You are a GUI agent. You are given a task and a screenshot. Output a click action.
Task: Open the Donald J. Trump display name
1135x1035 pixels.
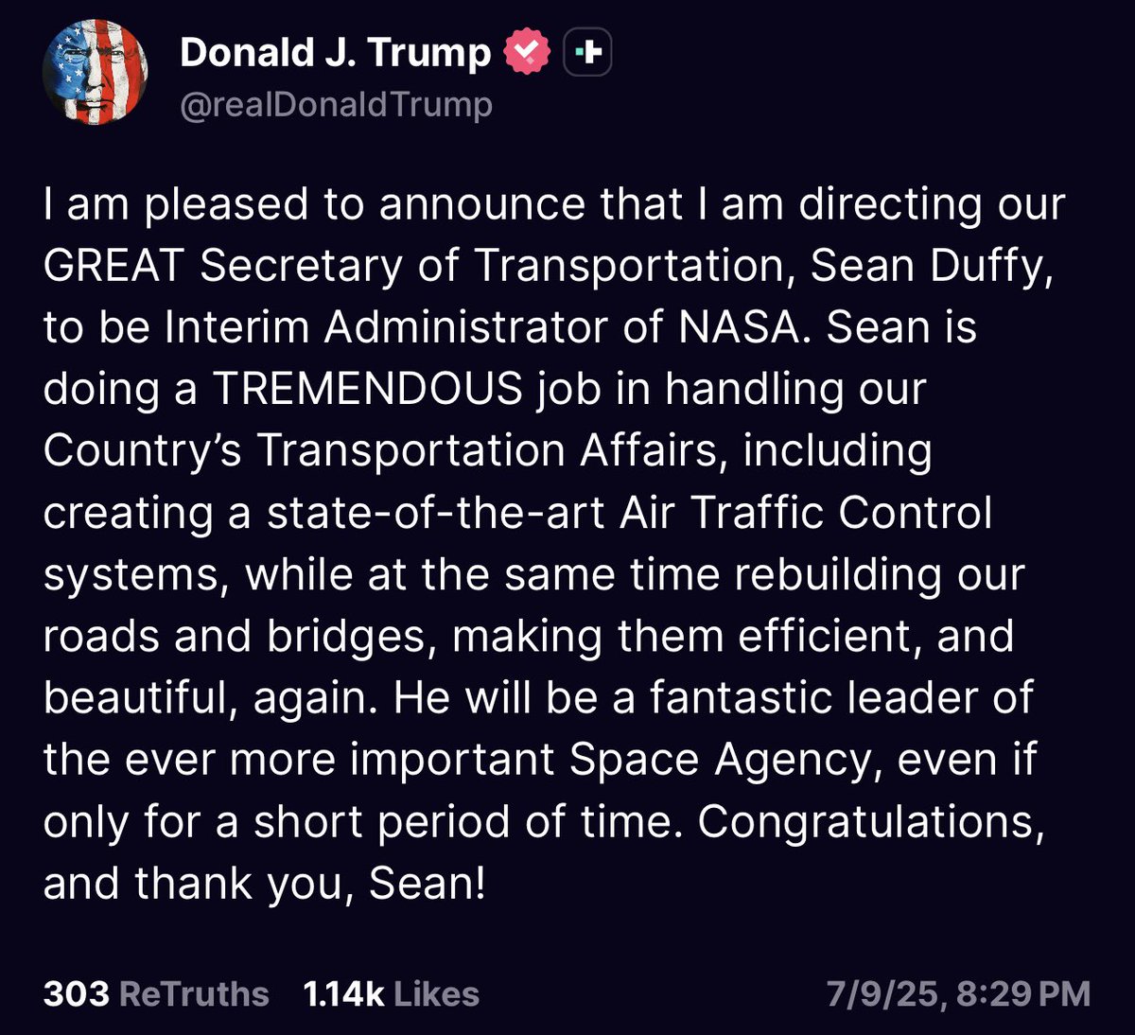[336, 53]
